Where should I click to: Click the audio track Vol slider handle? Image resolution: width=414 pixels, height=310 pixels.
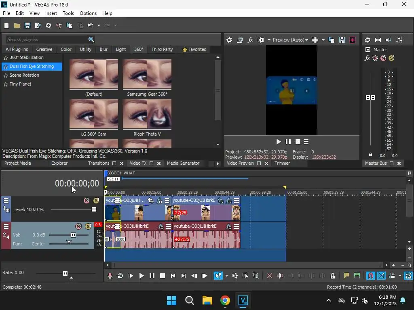[x=73, y=235]
